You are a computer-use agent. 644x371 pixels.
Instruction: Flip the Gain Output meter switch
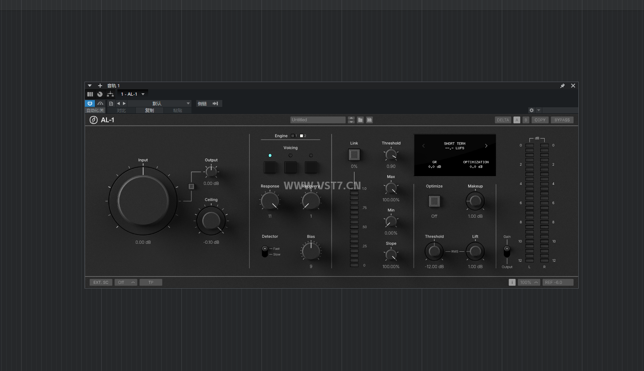point(507,251)
